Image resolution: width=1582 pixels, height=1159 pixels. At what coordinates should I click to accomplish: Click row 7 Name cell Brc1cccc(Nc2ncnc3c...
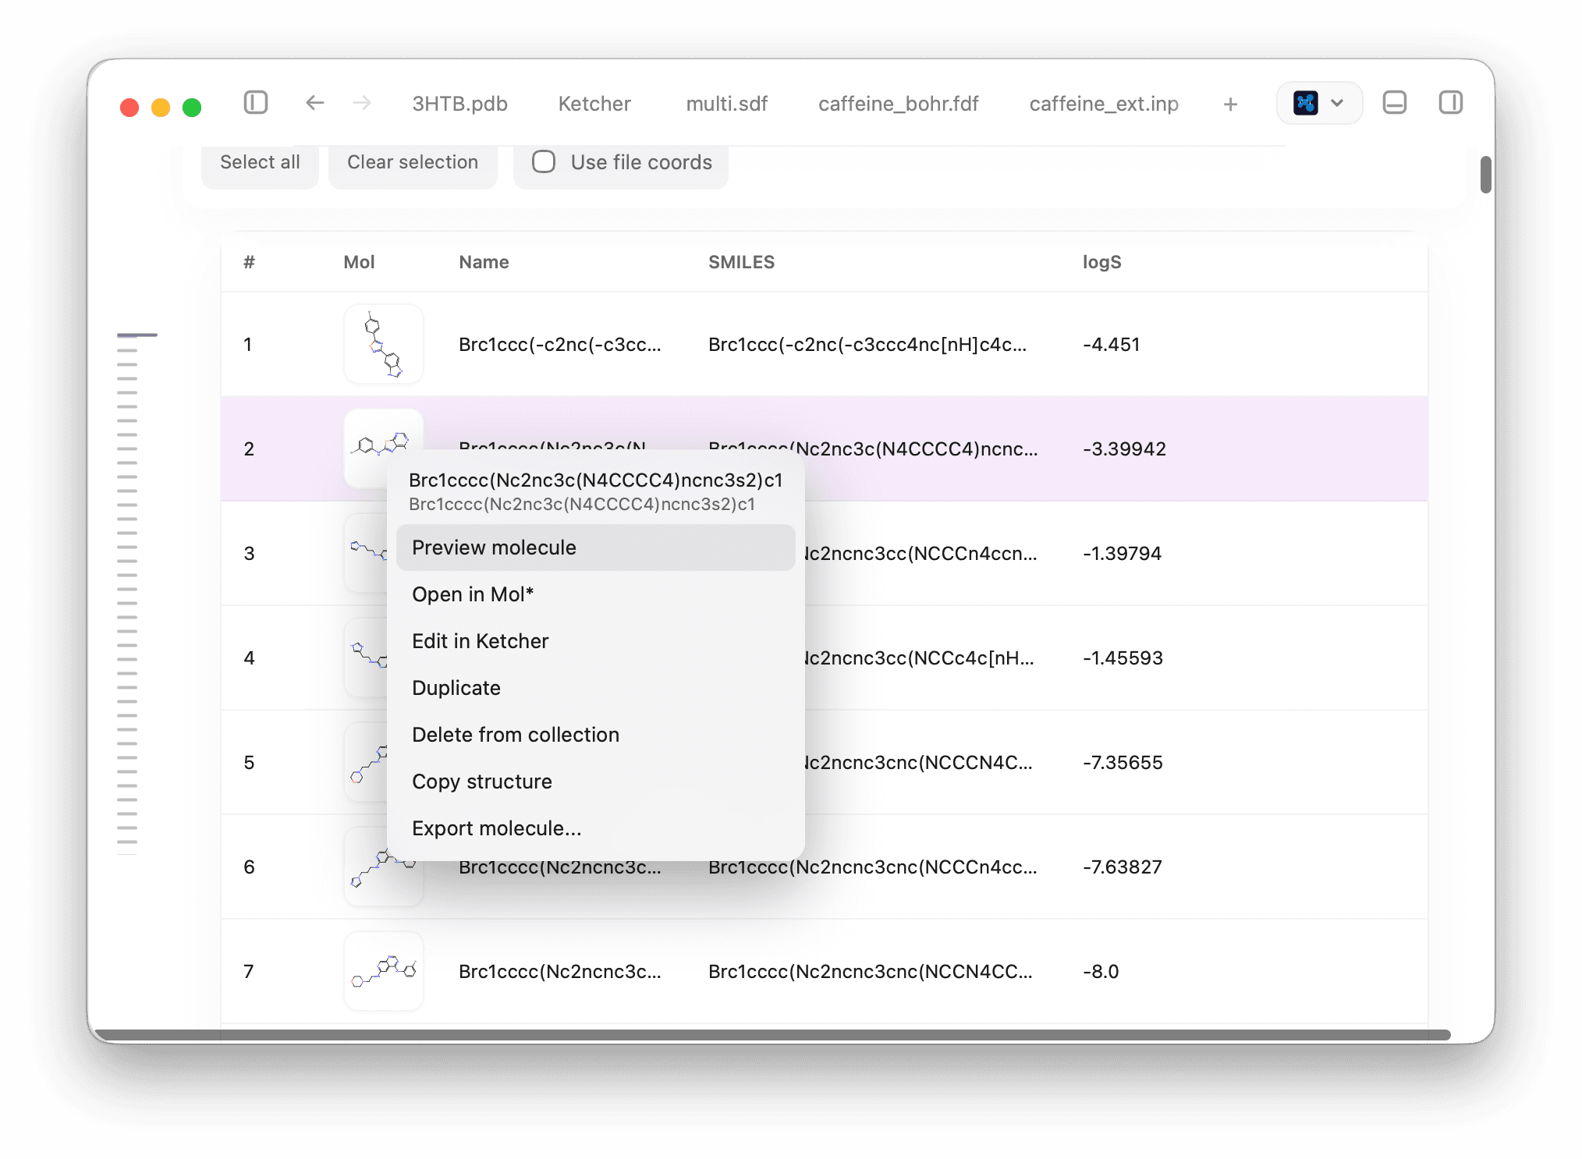click(x=560, y=972)
